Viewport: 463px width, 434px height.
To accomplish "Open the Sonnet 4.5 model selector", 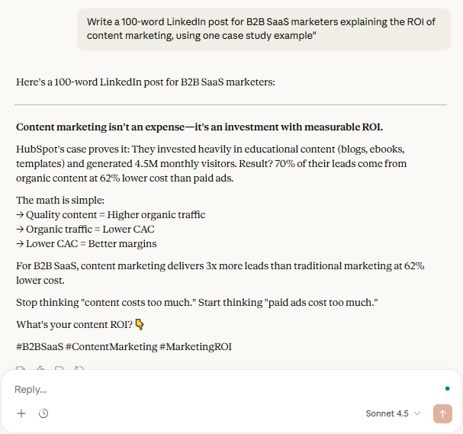I will (x=393, y=413).
